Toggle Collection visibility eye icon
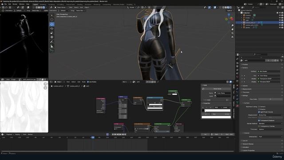 tap(280, 13)
